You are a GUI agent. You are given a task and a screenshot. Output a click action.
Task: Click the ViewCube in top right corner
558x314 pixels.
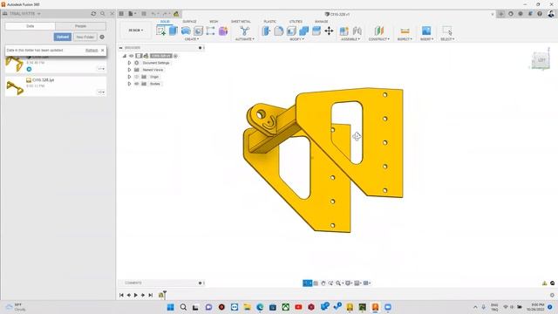(541, 60)
